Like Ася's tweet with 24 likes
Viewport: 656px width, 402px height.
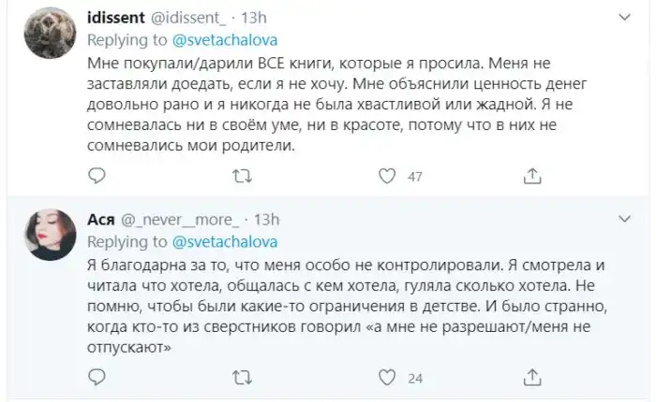[386, 378]
